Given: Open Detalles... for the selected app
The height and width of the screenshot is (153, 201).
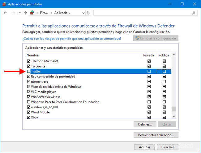Looking at the screenshot, I should coord(145,124).
